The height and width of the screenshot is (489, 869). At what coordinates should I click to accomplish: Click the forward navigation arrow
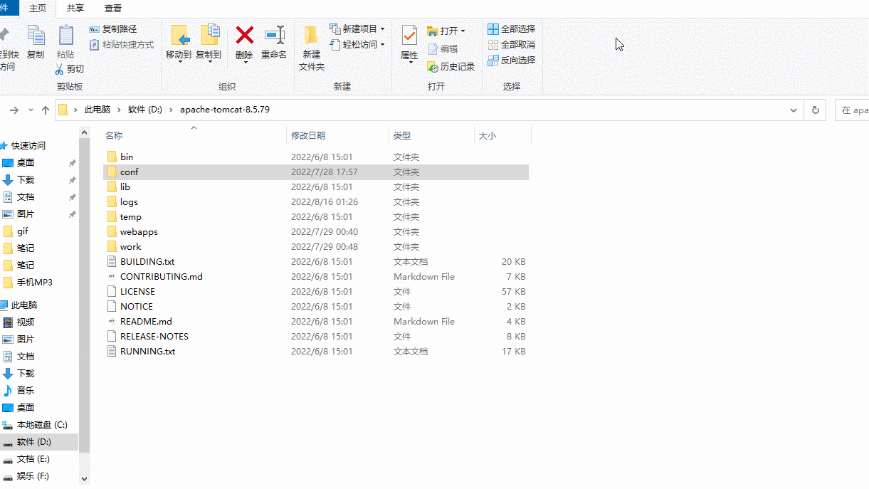coord(14,110)
